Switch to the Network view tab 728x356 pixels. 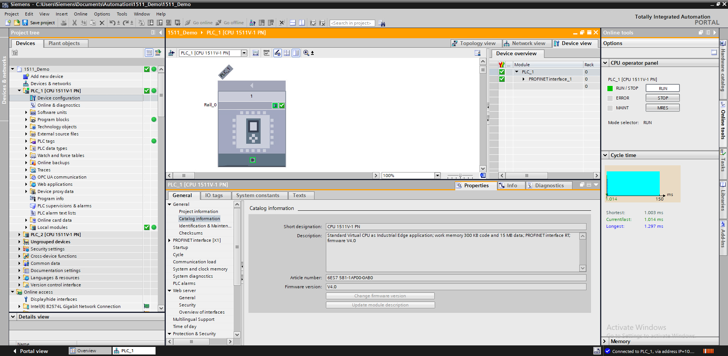525,43
